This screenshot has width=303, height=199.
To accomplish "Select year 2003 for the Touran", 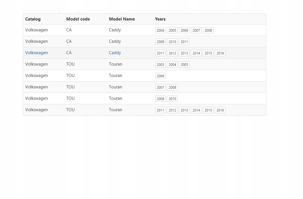I will pyautogui.click(x=160, y=65).
